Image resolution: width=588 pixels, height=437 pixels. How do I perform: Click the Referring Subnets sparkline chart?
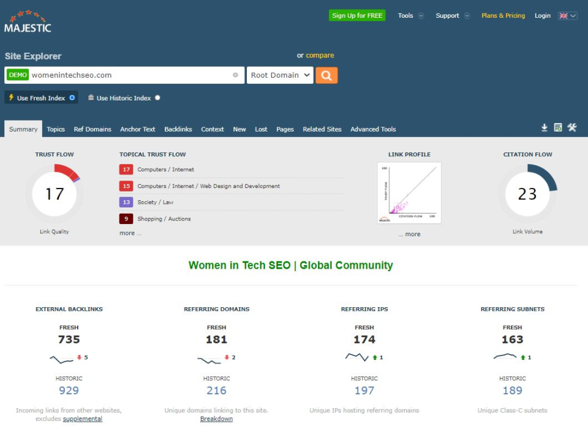coord(505,356)
